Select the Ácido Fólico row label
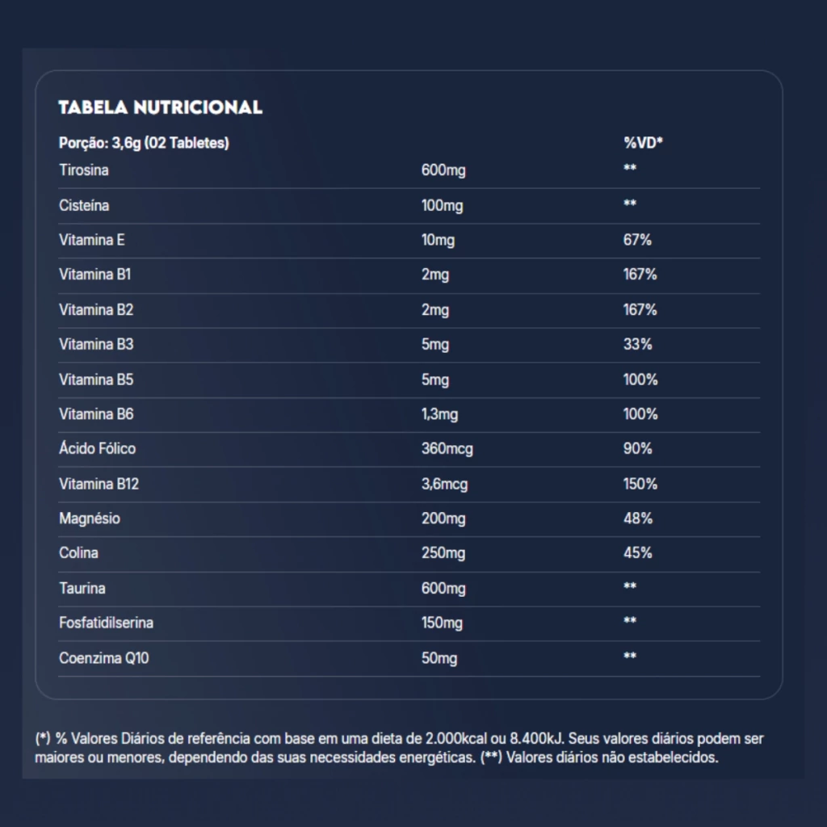The image size is (827, 827). (98, 448)
